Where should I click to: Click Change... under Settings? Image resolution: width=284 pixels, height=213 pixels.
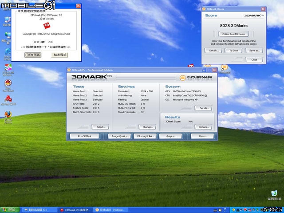tap(147, 127)
